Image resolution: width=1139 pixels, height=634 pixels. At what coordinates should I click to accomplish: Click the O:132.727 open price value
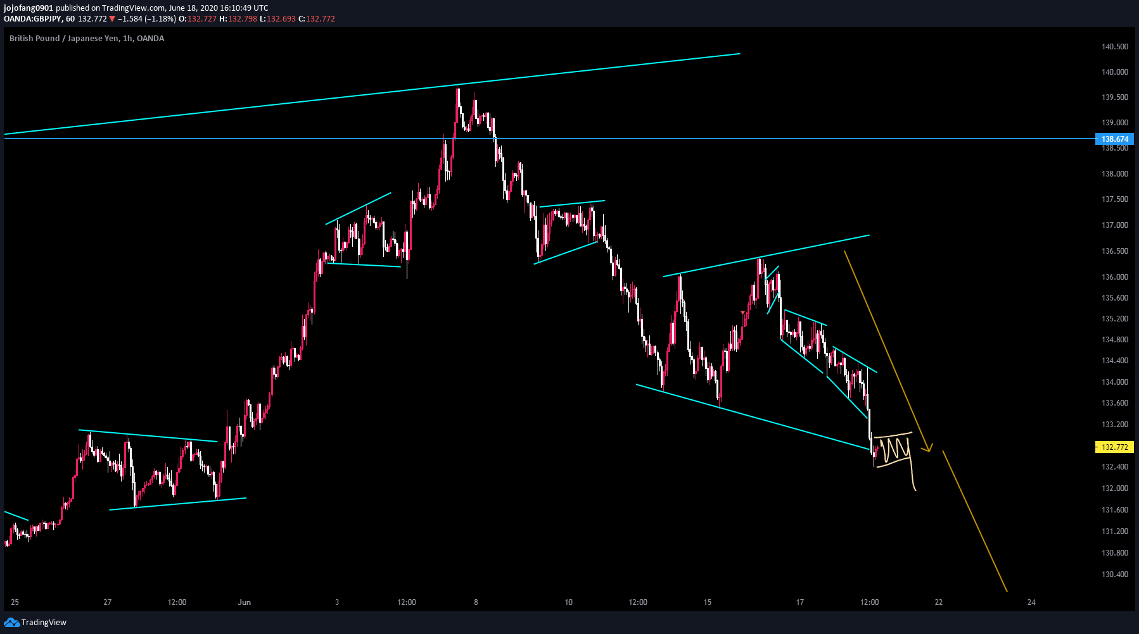click(x=198, y=19)
